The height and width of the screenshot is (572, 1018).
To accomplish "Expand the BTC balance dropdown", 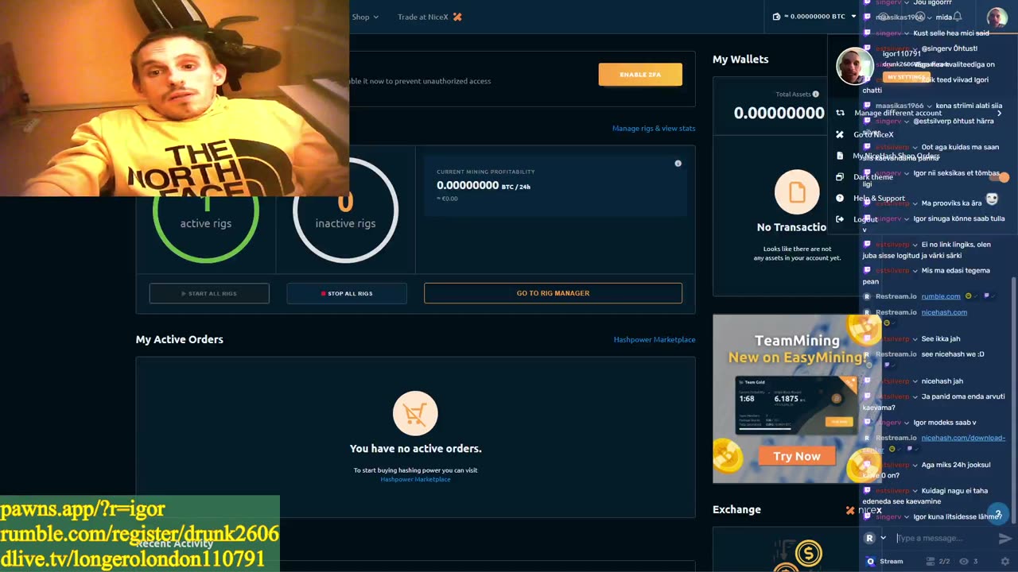I will 853,17.
